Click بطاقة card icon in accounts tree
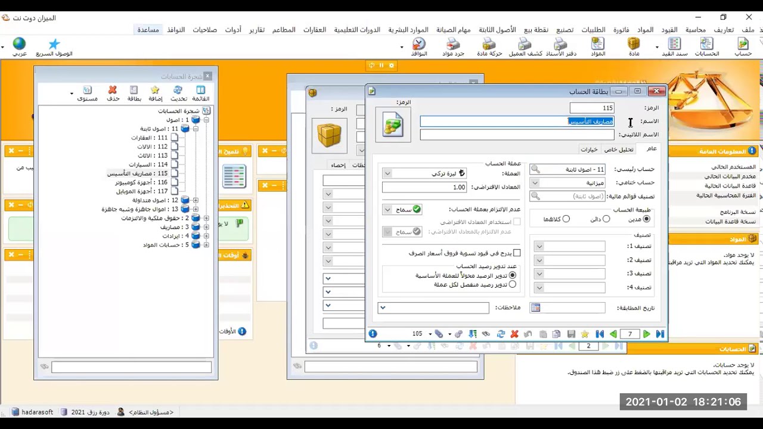Image resolution: width=763 pixels, height=429 pixels. 134,94
